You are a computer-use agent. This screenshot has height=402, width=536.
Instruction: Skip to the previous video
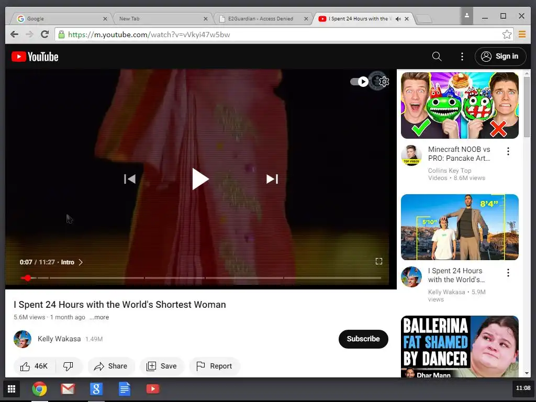point(130,179)
